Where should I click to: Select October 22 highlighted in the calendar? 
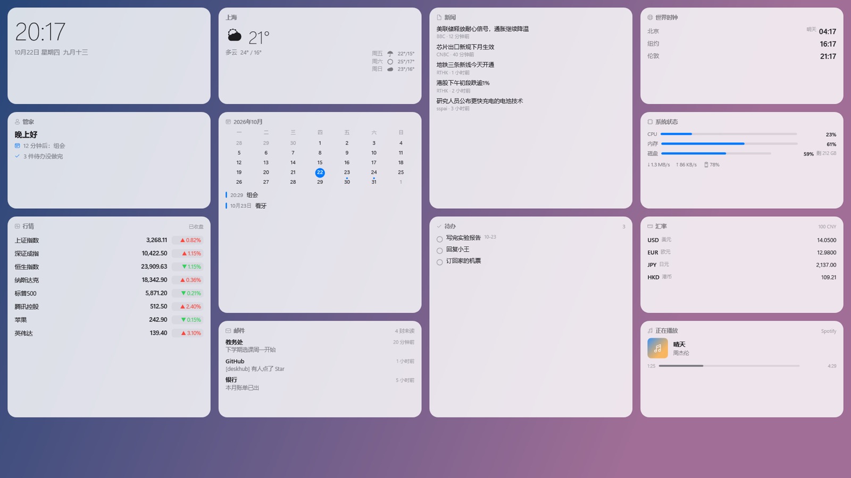tap(320, 172)
